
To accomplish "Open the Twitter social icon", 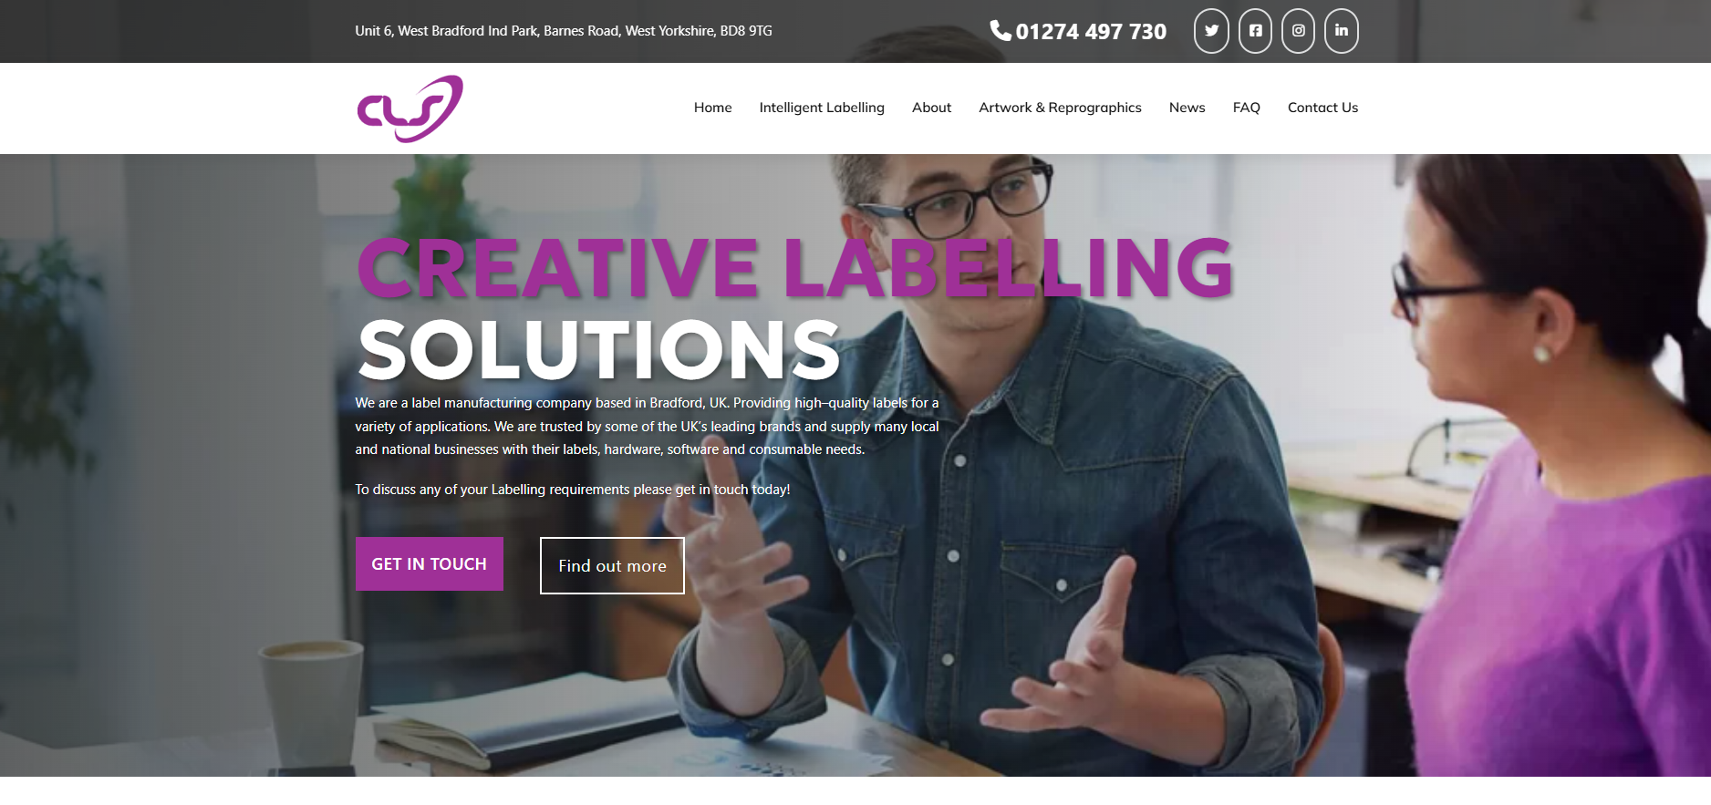I will [x=1211, y=31].
